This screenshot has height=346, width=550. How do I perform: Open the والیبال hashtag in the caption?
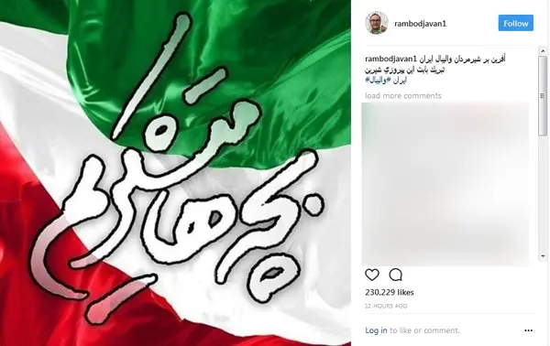[376, 81]
